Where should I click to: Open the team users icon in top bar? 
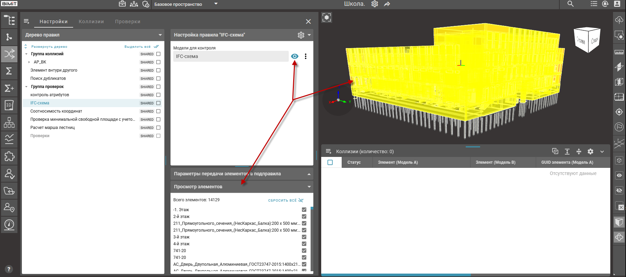(134, 4)
